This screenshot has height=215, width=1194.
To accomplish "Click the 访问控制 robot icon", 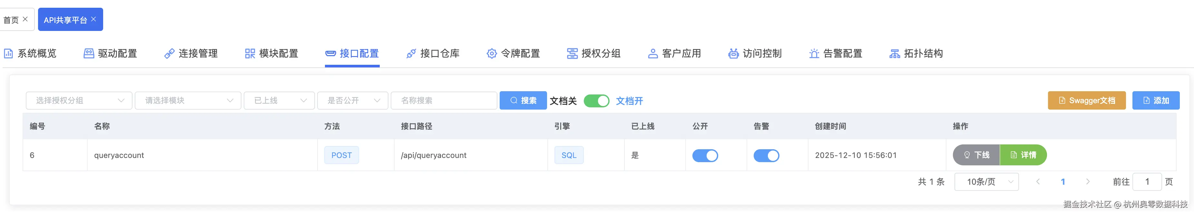I will [x=733, y=54].
